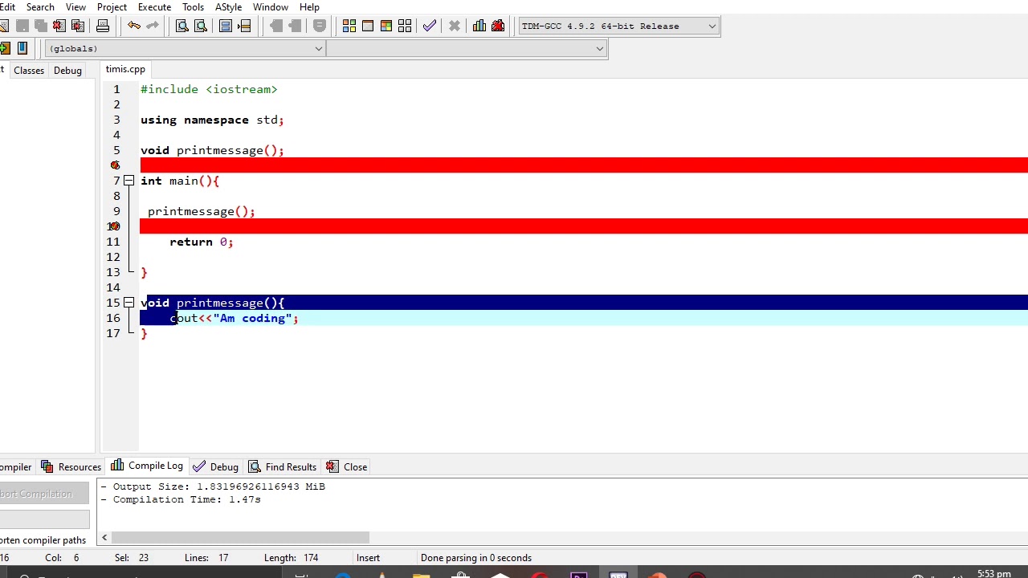Click the Close All files toolbar icon
1028x578 pixels.
tap(78, 26)
